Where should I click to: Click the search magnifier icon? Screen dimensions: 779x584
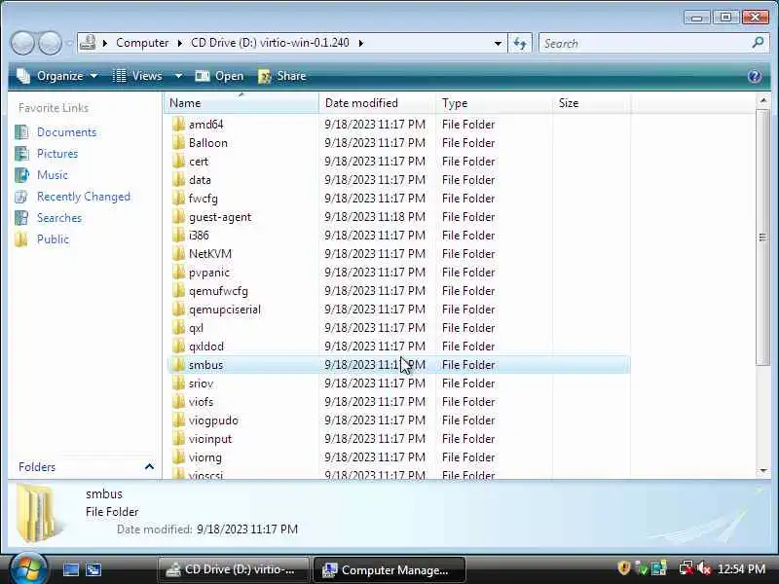(x=758, y=43)
